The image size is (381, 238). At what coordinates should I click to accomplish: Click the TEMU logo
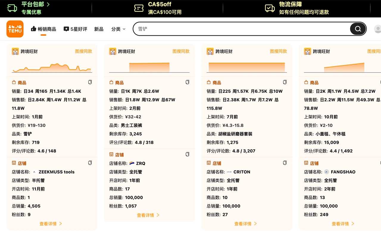(15, 29)
